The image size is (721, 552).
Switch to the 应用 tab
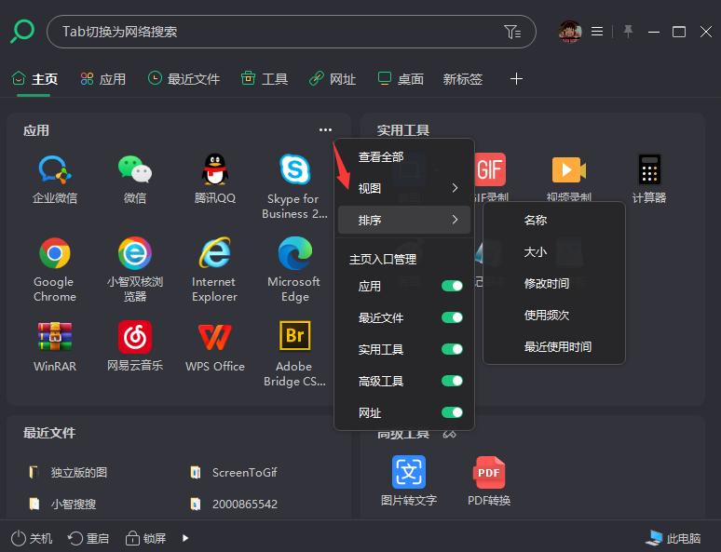103,79
